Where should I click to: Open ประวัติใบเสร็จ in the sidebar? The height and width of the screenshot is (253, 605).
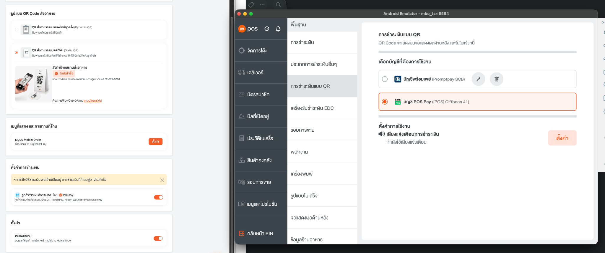click(261, 138)
